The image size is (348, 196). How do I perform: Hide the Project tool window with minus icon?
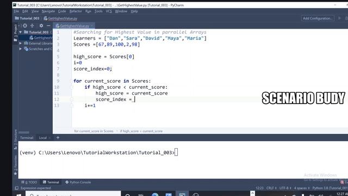(48, 26)
